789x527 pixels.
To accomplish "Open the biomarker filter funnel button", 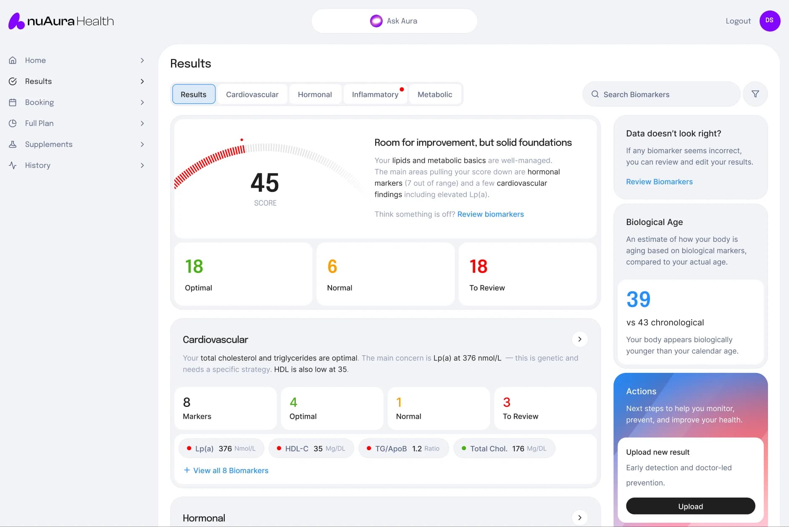I will (755, 94).
